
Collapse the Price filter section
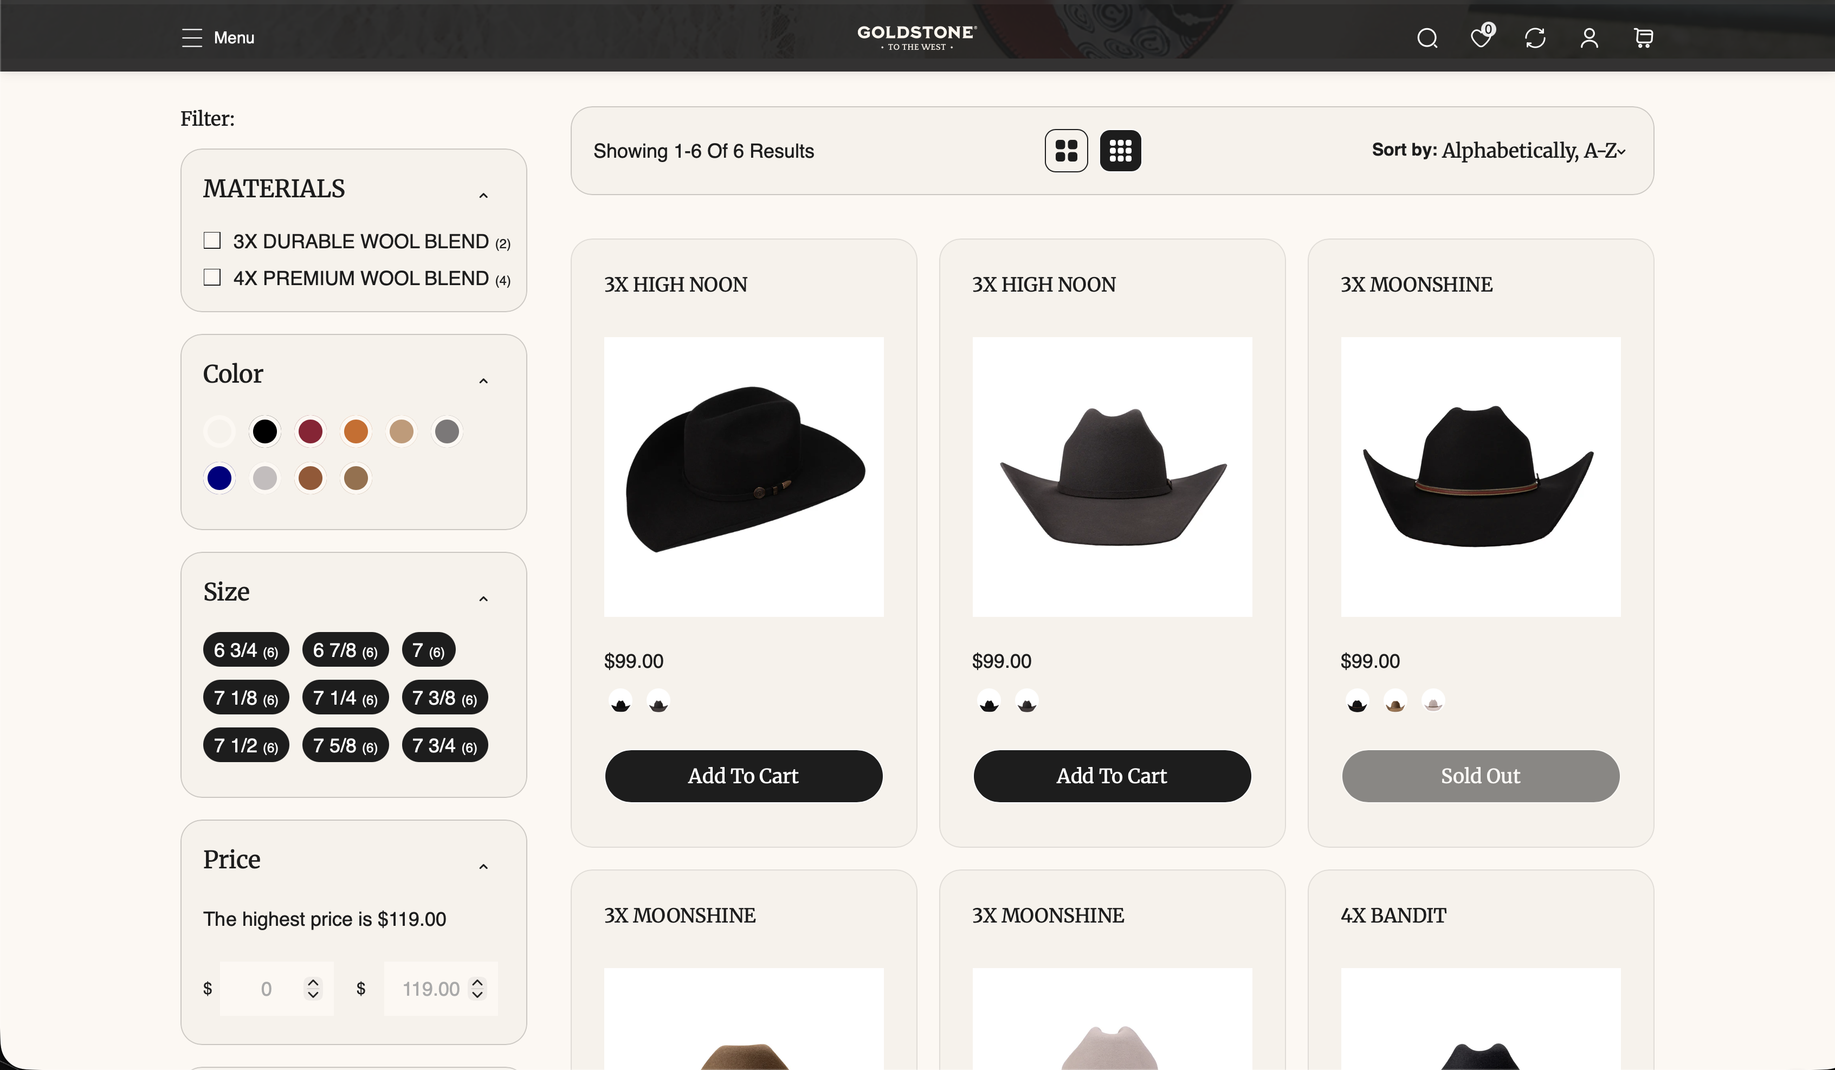click(x=483, y=867)
